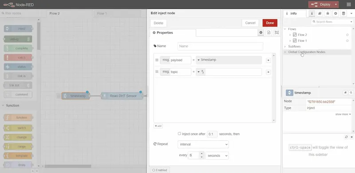Click the Delete button
The height and width of the screenshot is (173, 355).
click(158, 23)
